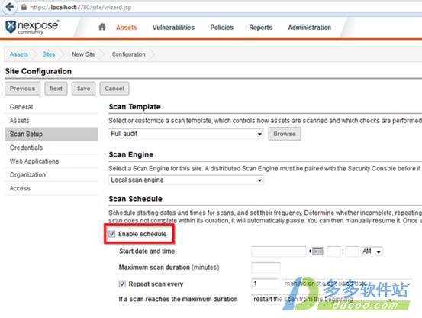Click the Maximum scan duration input field
Screen dimensions: 422x318
tap(266, 268)
